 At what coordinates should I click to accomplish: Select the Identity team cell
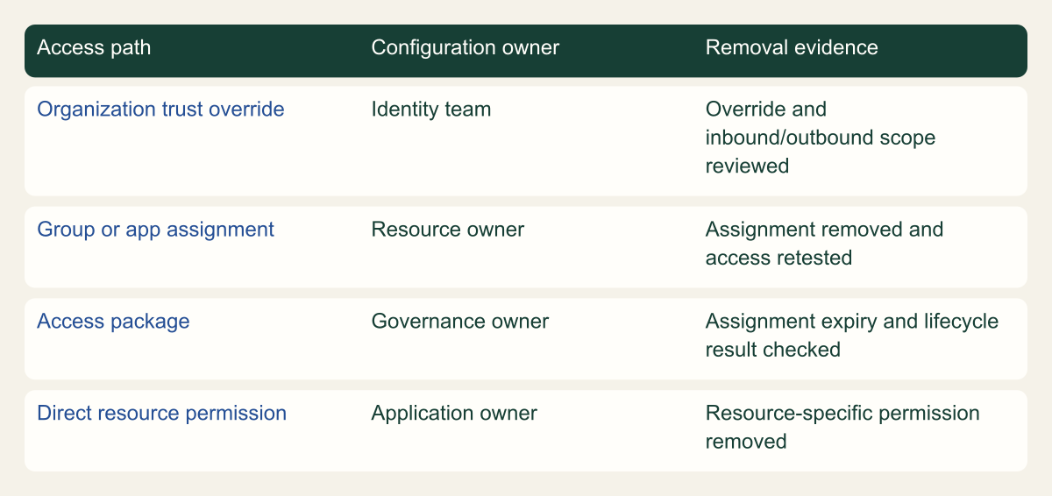coord(431,110)
